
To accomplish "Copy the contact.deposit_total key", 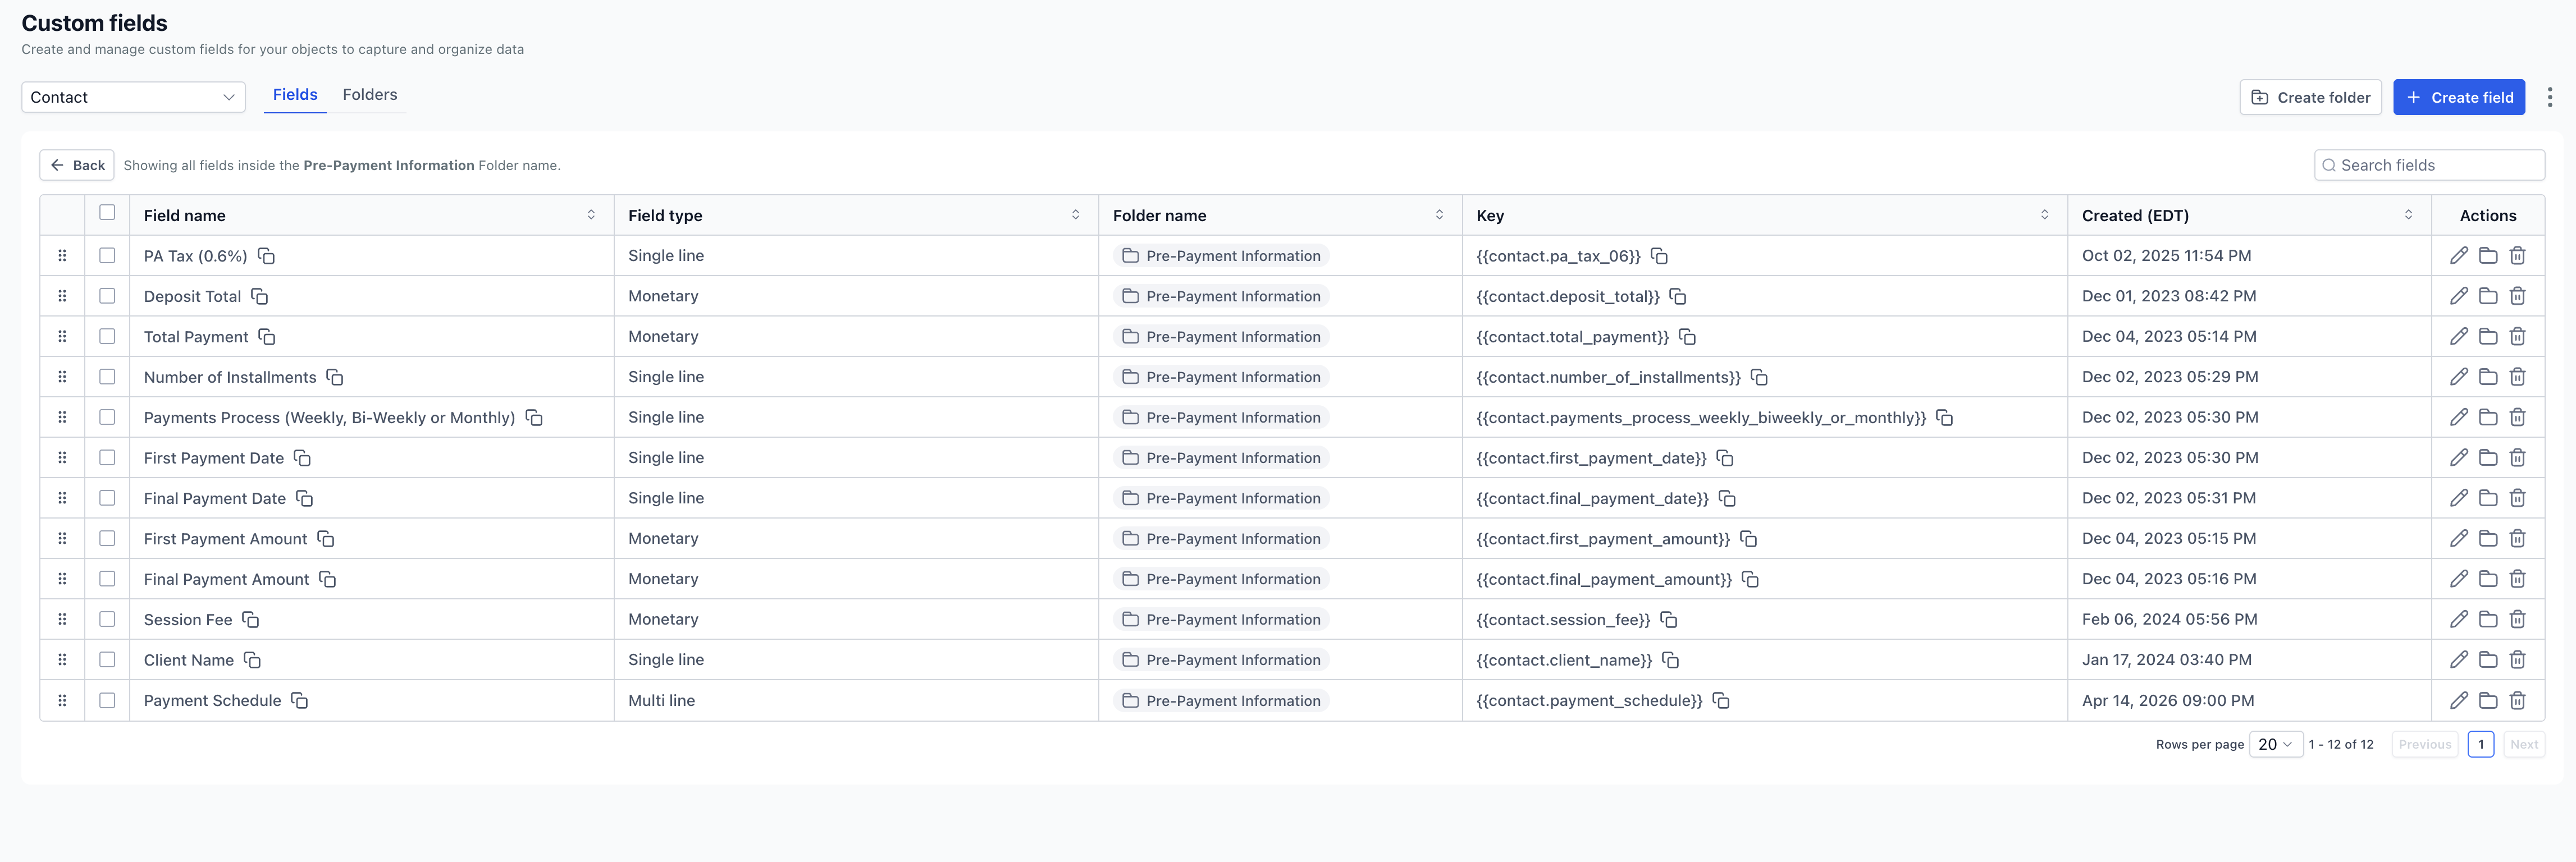I will tap(1678, 296).
